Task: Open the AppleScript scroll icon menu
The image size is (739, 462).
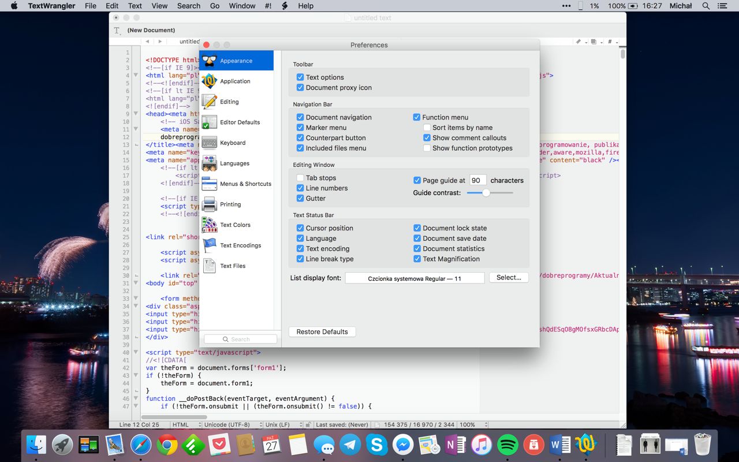Action: click(285, 6)
